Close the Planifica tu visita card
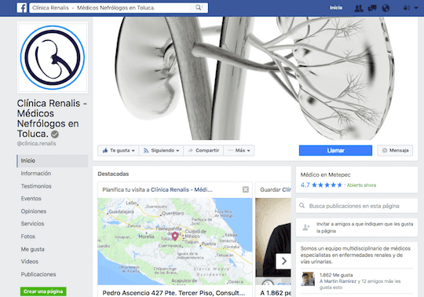Screen dimensions: 424x297 click(246, 189)
